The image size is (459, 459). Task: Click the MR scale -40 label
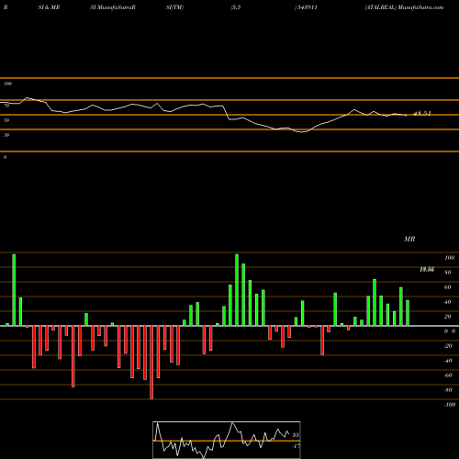point(448,361)
